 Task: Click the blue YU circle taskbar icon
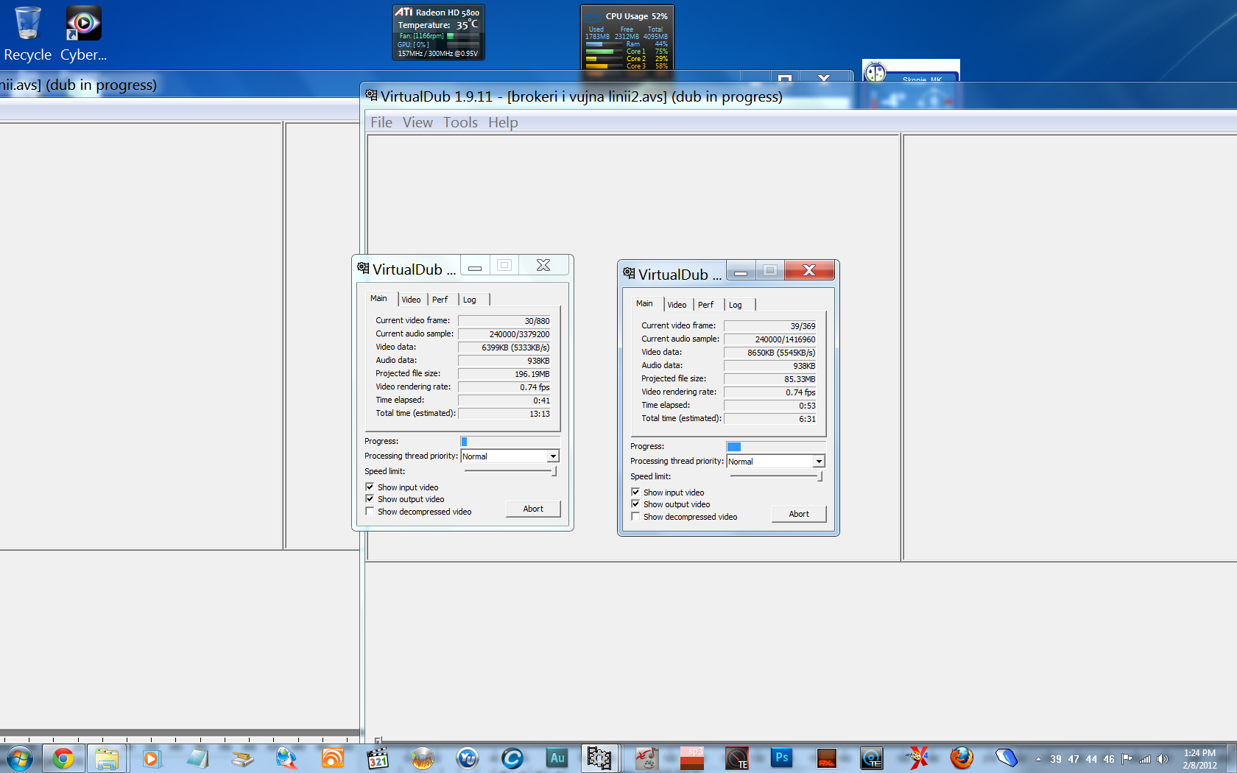468,758
